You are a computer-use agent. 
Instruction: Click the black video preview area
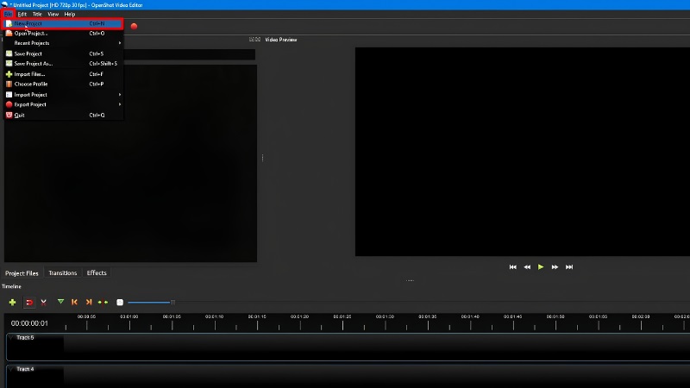pos(523,152)
